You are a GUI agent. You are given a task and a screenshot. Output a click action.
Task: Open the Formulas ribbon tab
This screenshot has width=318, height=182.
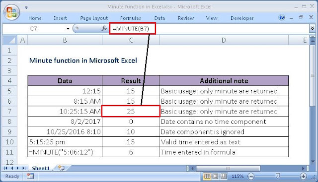(x=130, y=18)
